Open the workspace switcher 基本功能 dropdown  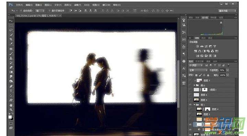pyautogui.click(x=227, y=11)
